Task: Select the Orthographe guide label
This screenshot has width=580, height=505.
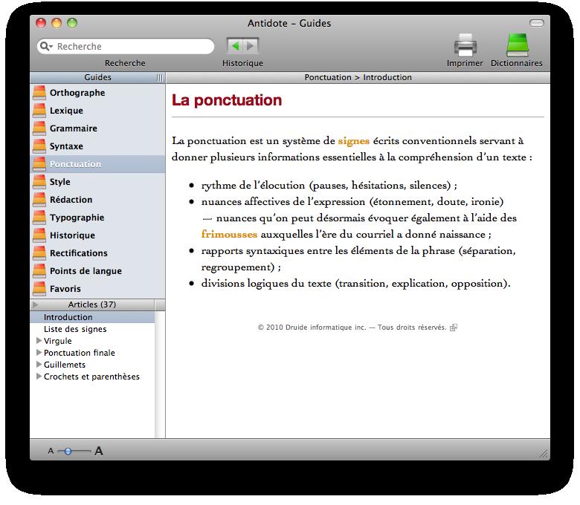Action: pos(77,93)
